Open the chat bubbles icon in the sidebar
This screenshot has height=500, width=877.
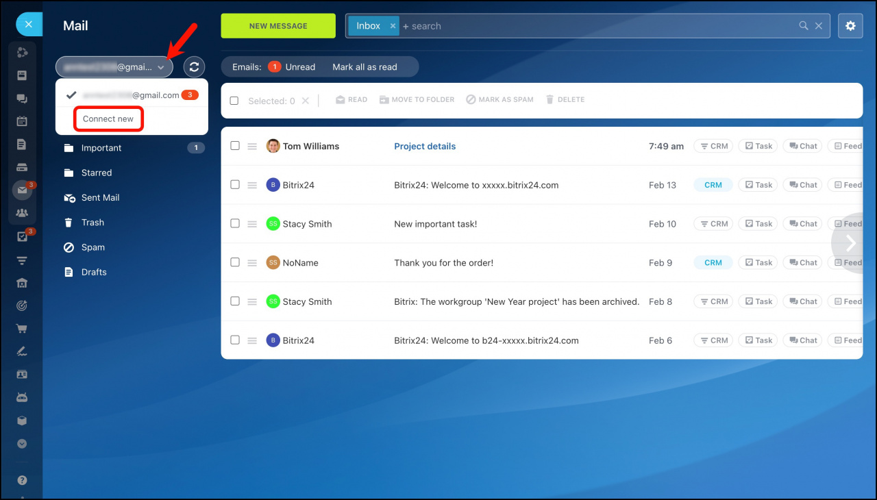(22, 99)
